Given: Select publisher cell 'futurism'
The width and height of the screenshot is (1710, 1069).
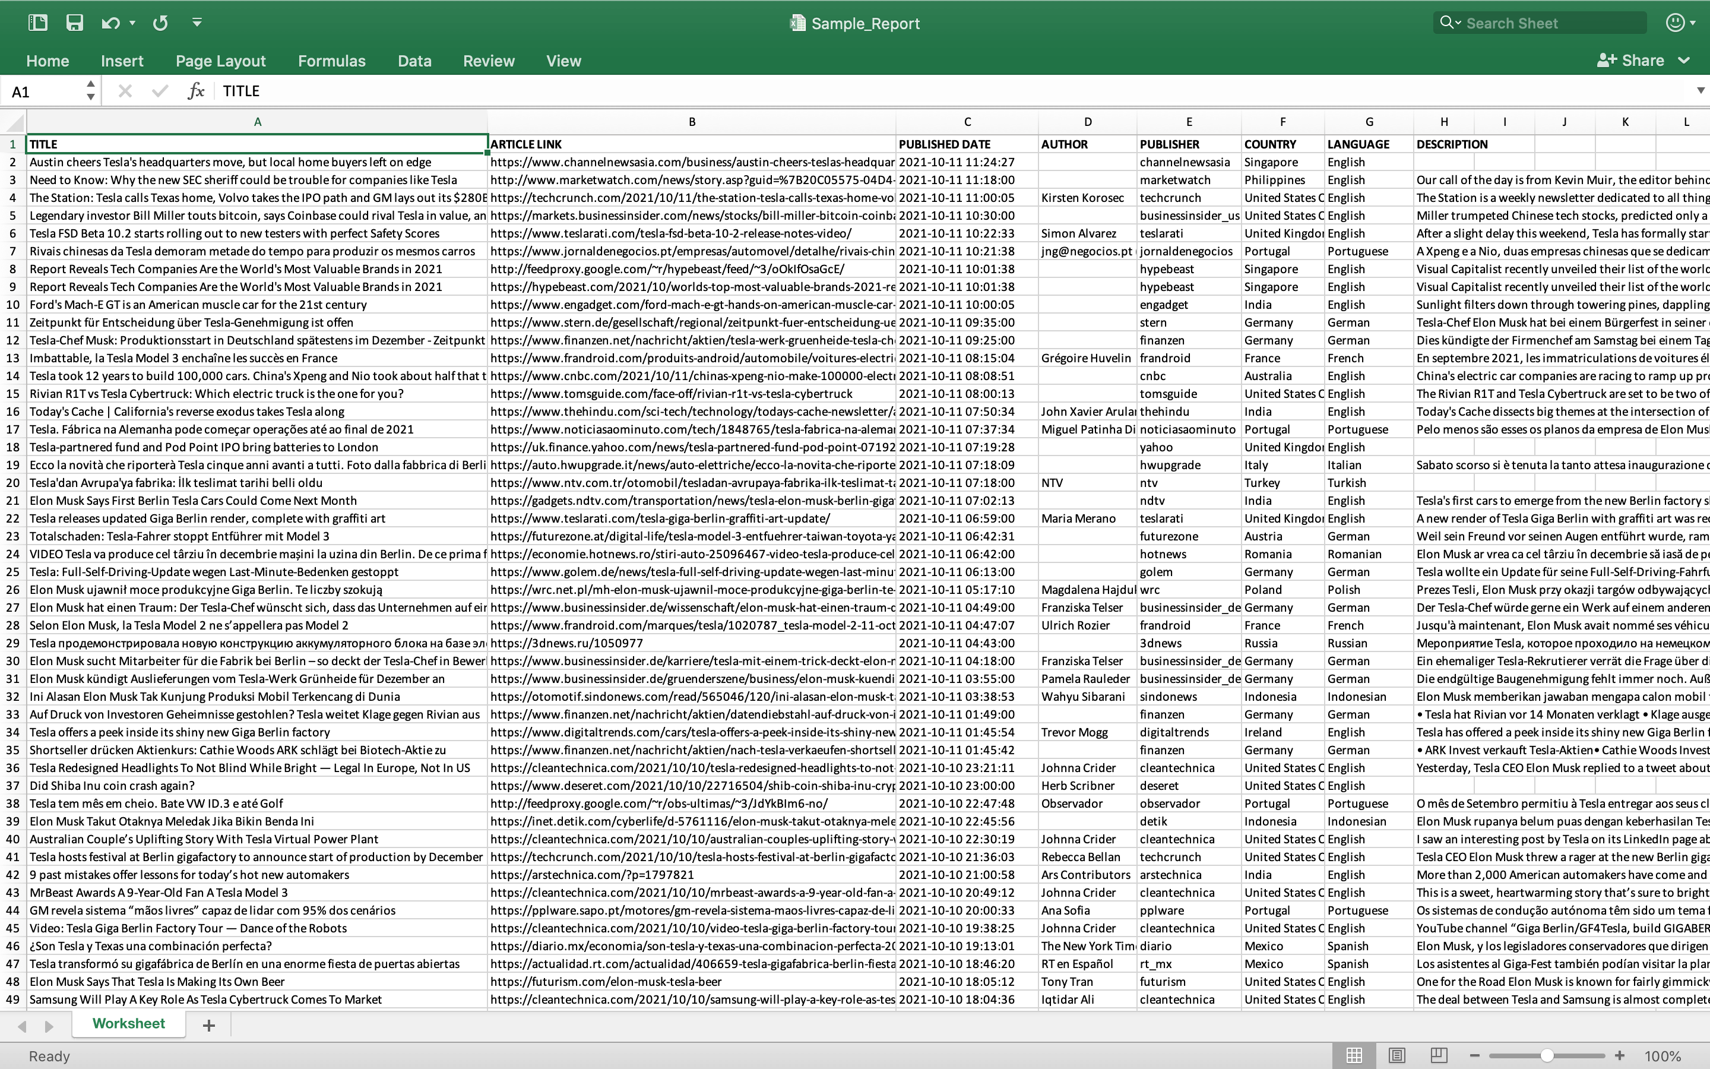Looking at the screenshot, I should pyautogui.click(x=1189, y=982).
